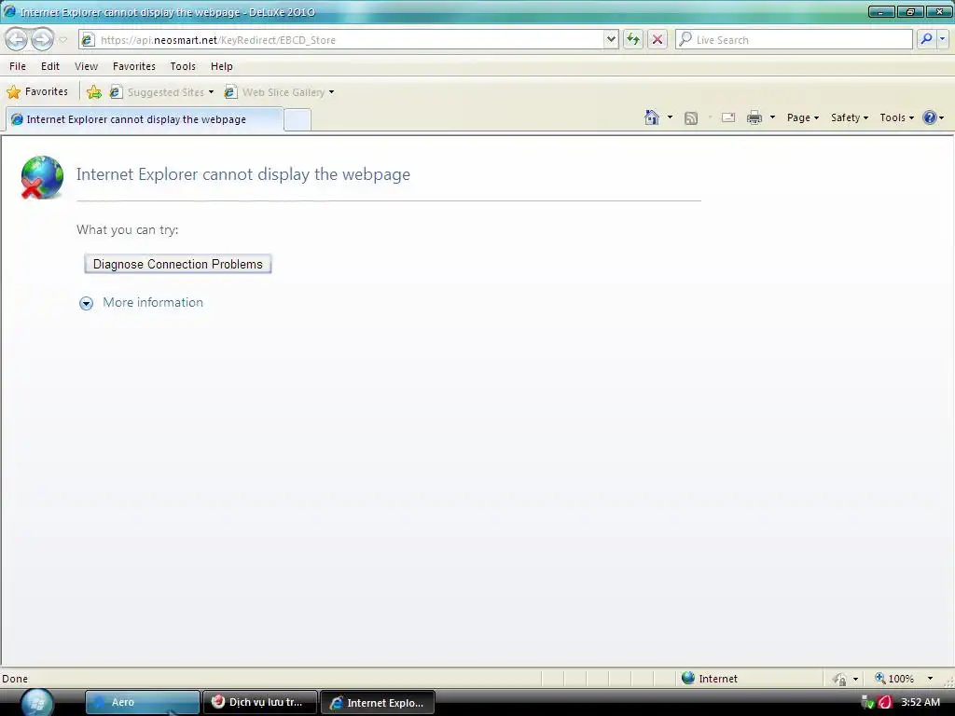This screenshot has width=955, height=716.
Task: Open the Edit menu
Action: pos(50,66)
